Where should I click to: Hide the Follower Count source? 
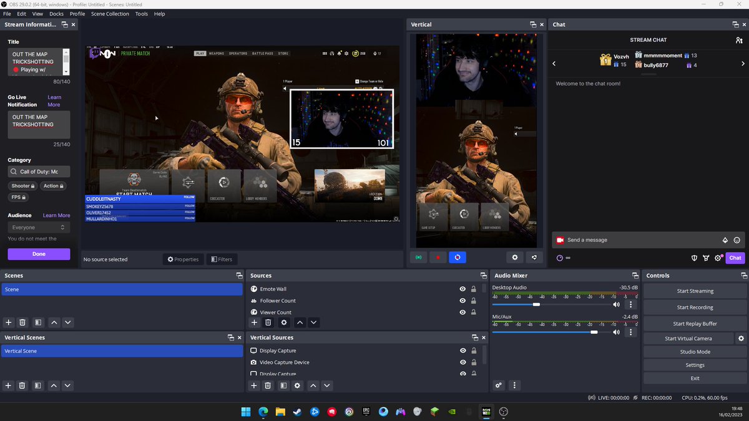pyautogui.click(x=463, y=301)
